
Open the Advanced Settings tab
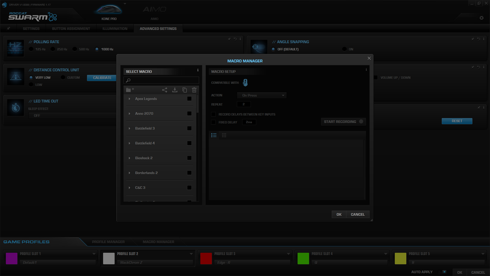(x=158, y=29)
